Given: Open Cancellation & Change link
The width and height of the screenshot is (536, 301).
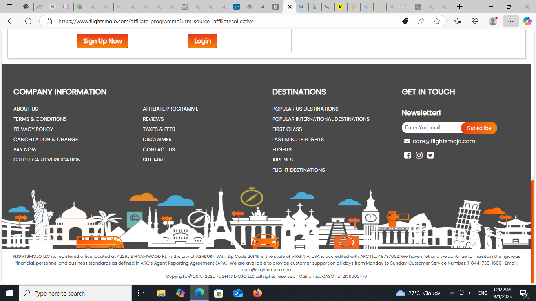Looking at the screenshot, I should coord(46,139).
